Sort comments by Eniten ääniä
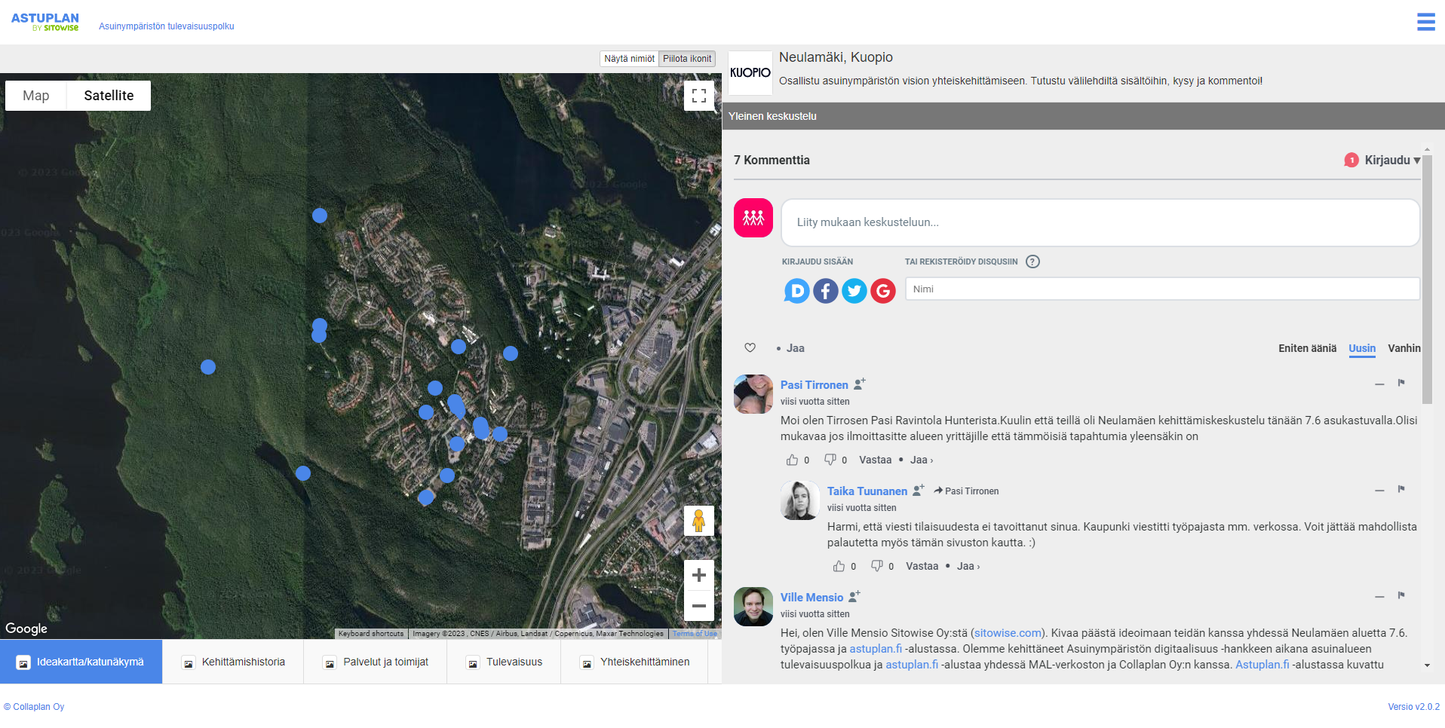This screenshot has height=728, width=1445. 1307,348
